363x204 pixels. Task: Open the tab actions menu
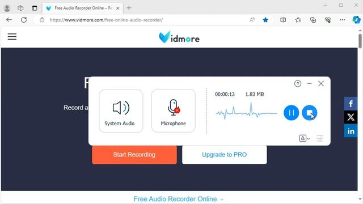pyautogui.click(x=35, y=8)
